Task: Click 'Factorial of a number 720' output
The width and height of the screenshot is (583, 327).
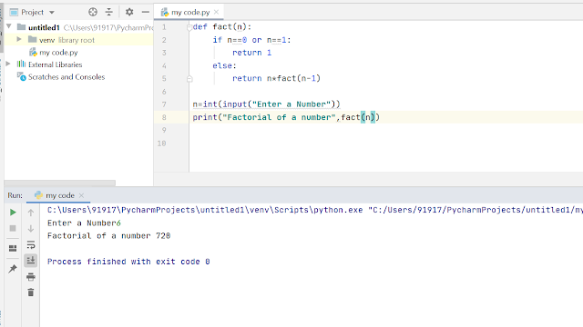Action: 108,236
